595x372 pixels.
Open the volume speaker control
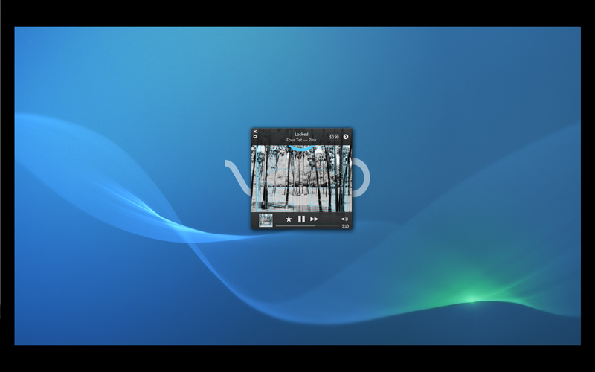(344, 219)
